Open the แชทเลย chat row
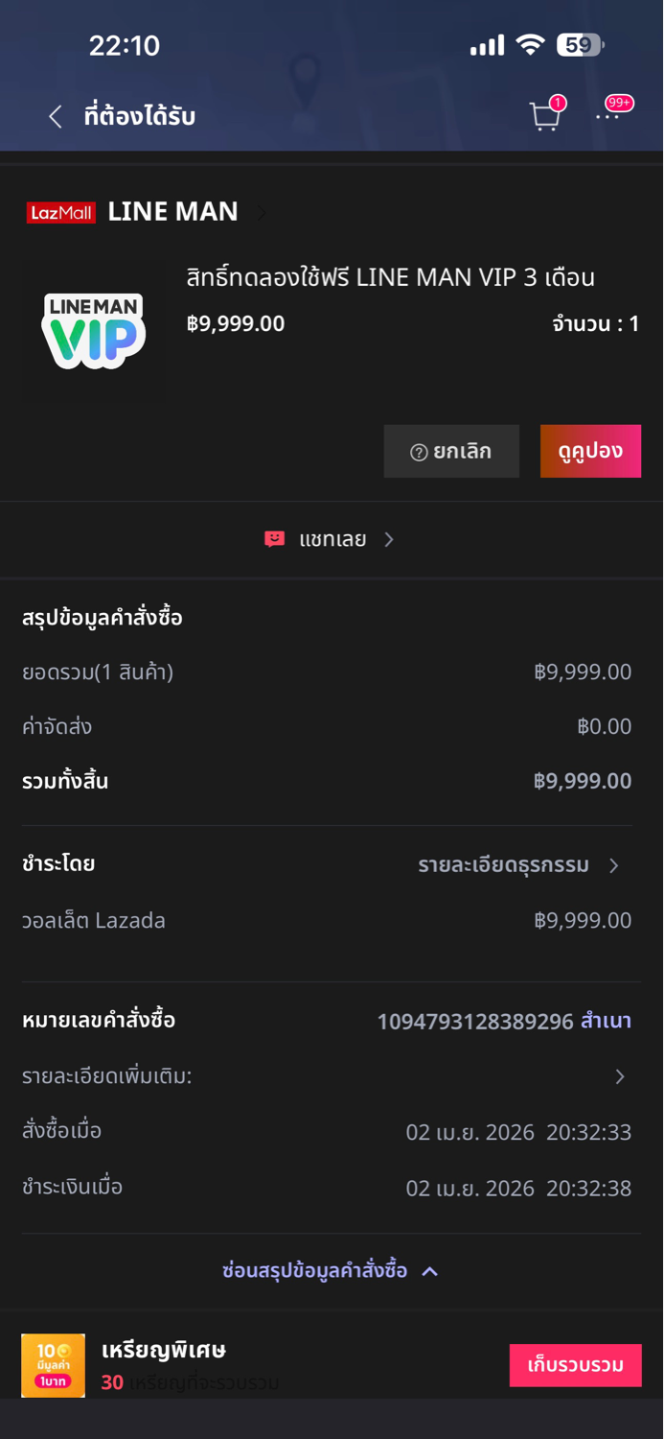The image size is (664, 1439). pos(332,539)
